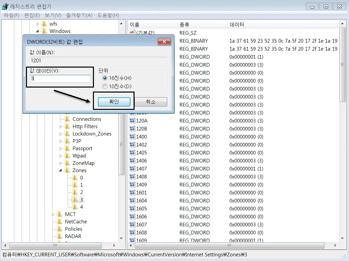The image size is (349, 261).
Task: Choose the 10진수(D) decimal radio option
Action: pyautogui.click(x=105, y=87)
